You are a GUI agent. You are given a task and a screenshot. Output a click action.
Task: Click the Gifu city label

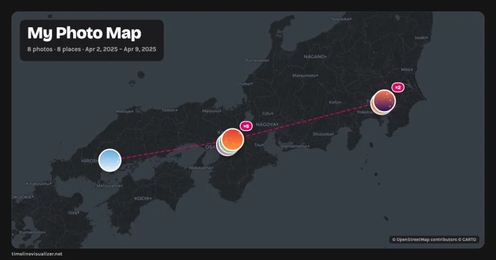coord(266,114)
